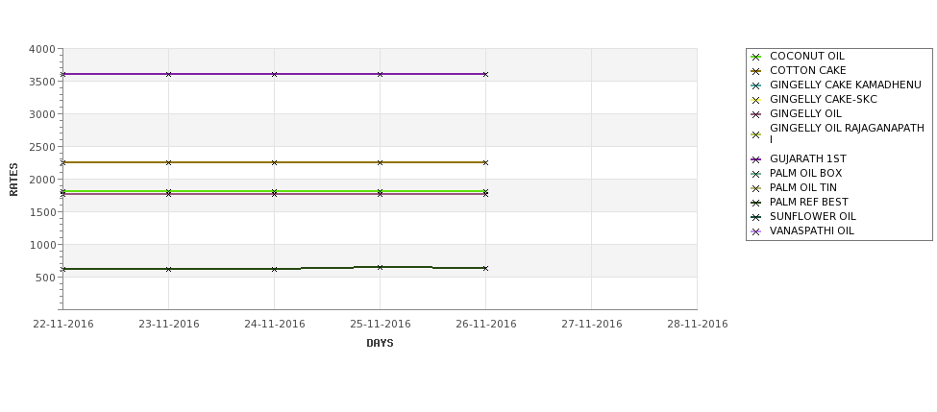Click the brown line point at 24-11-2016

(274, 162)
